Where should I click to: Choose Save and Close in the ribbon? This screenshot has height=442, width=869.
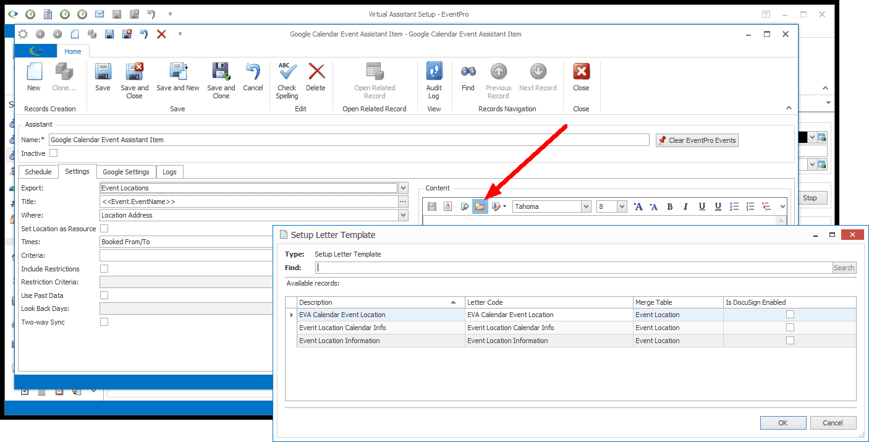(x=134, y=80)
